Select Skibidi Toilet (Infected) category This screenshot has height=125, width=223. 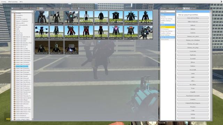tap(22, 78)
